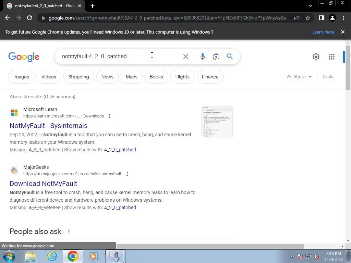
Task: Open the Chrome side panel
Action: point(322,18)
